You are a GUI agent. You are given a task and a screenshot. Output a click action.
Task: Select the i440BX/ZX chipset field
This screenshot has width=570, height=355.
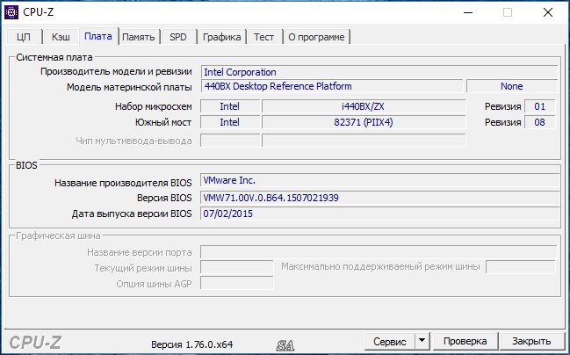(x=361, y=106)
